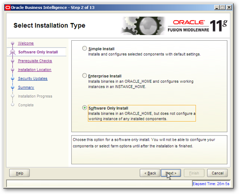Screen dimensions: 239x194
Task: Select the Simple Install radio button
Action: [x=85, y=48]
